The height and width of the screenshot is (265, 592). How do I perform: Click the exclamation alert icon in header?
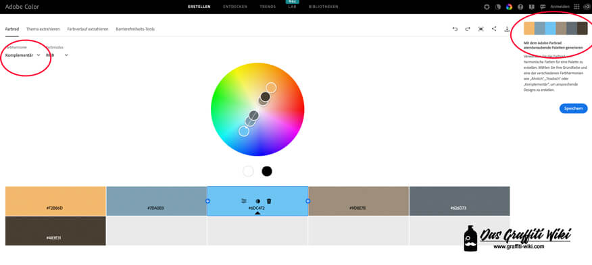(520, 7)
